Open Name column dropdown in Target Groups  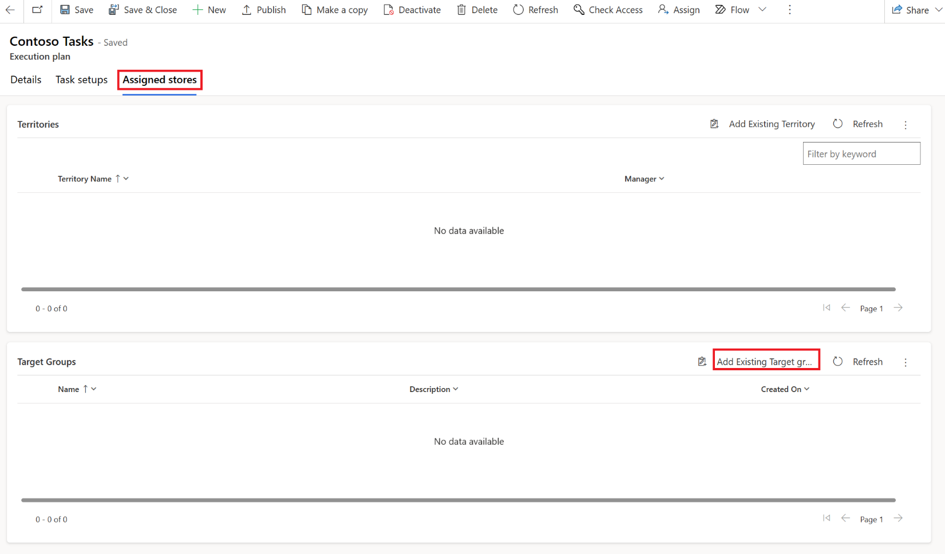(x=94, y=389)
